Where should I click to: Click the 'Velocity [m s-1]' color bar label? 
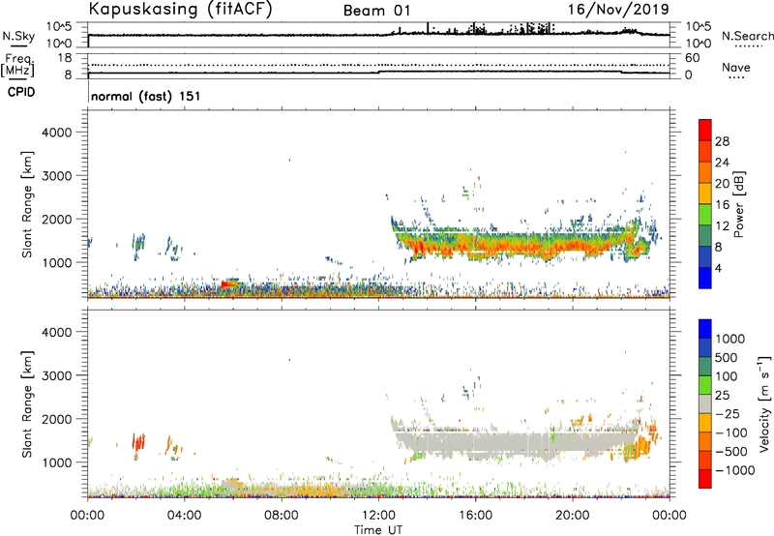[x=764, y=403]
